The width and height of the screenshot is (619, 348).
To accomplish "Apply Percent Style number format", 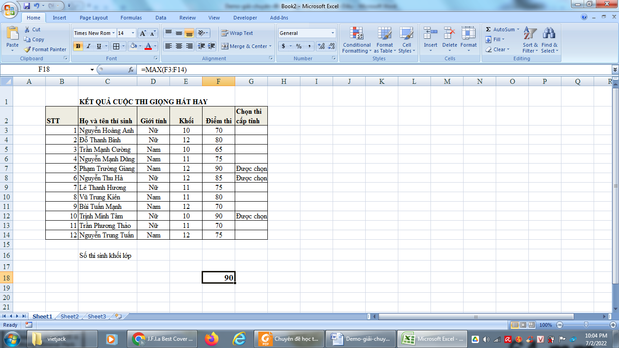I will (x=299, y=46).
